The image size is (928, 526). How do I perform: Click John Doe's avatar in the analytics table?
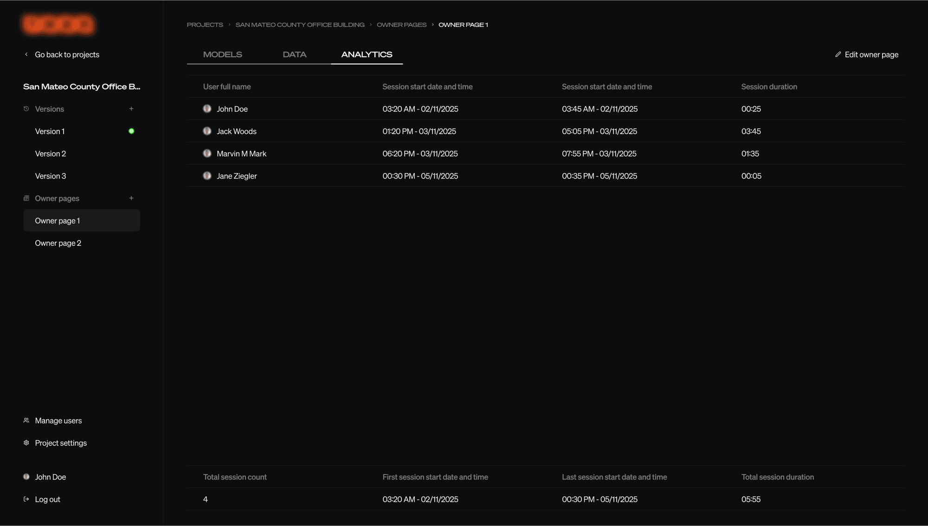[x=207, y=109]
